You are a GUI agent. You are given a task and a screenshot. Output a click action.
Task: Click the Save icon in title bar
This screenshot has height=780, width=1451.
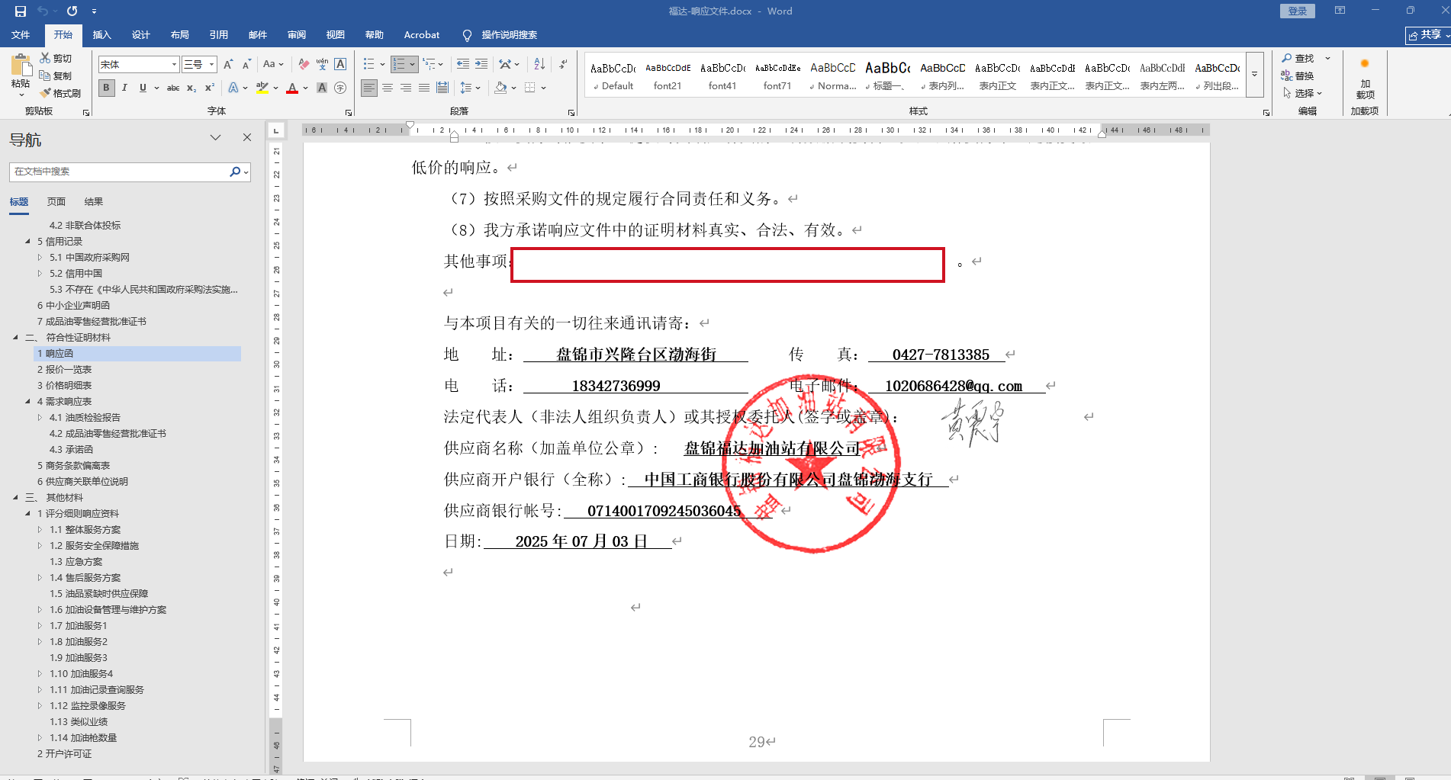click(x=21, y=11)
